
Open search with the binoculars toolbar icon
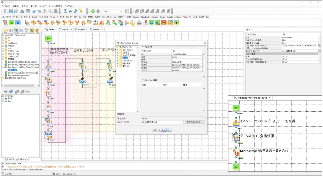pyautogui.click(x=22, y=11)
